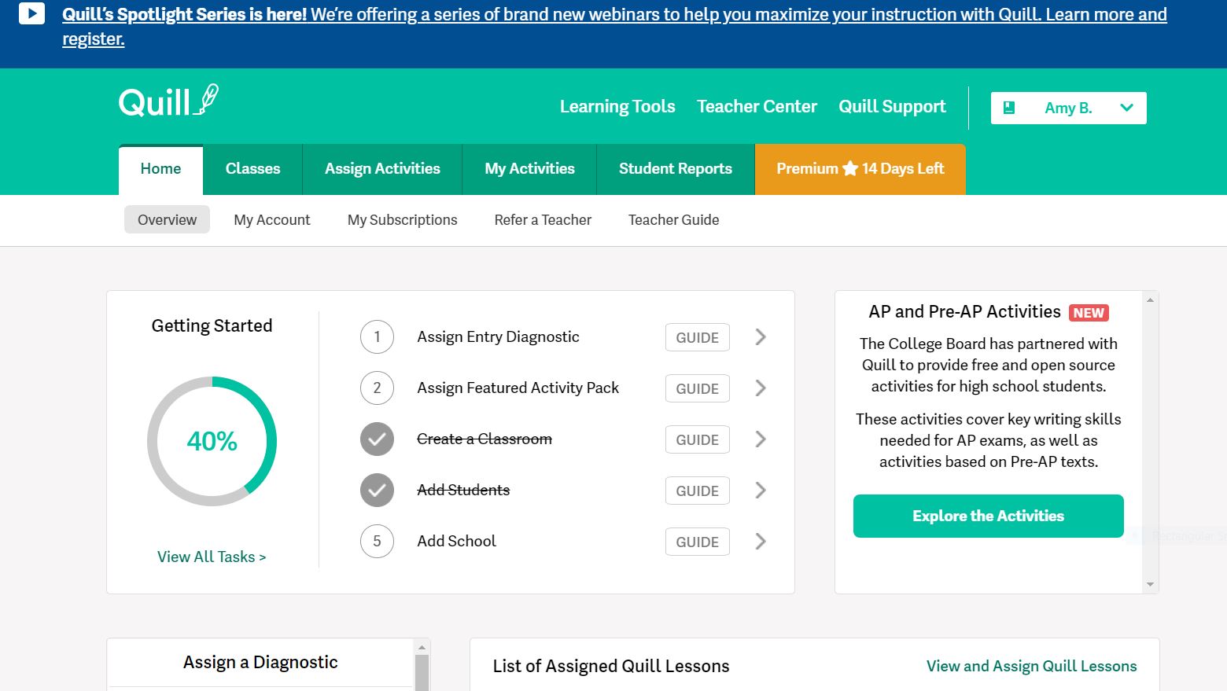Open GUIDE for Create a Classroom
The width and height of the screenshot is (1227, 691).
(697, 439)
